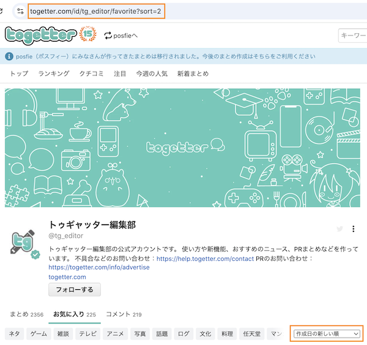
Task: Open the ランキング navigation item
Action: (x=54, y=74)
